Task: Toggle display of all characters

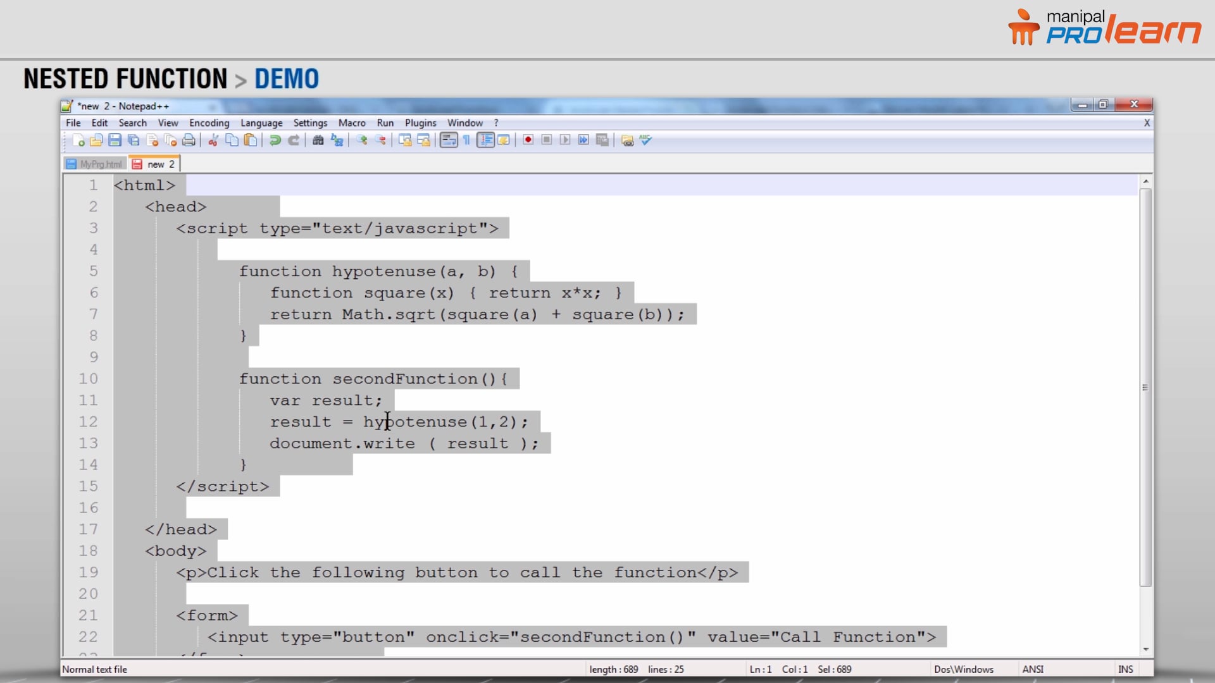Action: pyautogui.click(x=466, y=140)
